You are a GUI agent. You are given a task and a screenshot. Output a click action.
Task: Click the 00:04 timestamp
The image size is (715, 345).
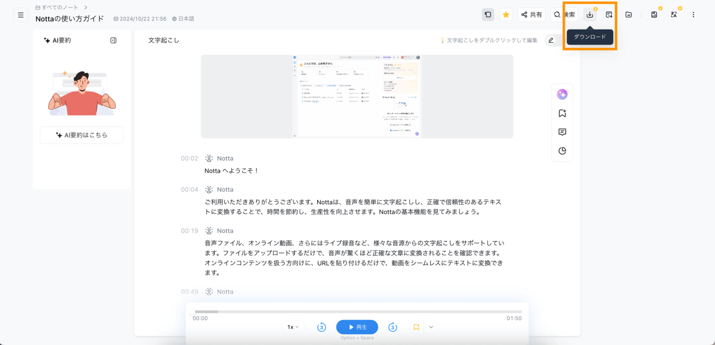pyautogui.click(x=189, y=190)
